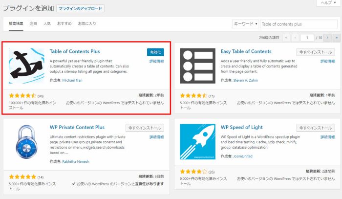Switch to the 検索結果 tab
The height and width of the screenshot is (199, 342).
click(x=16, y=23)
